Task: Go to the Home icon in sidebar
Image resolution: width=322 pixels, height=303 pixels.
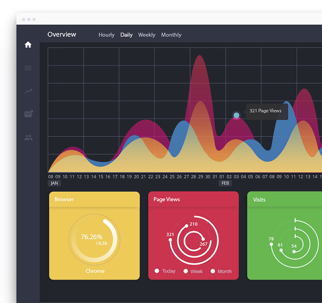Action: point(28,44)
